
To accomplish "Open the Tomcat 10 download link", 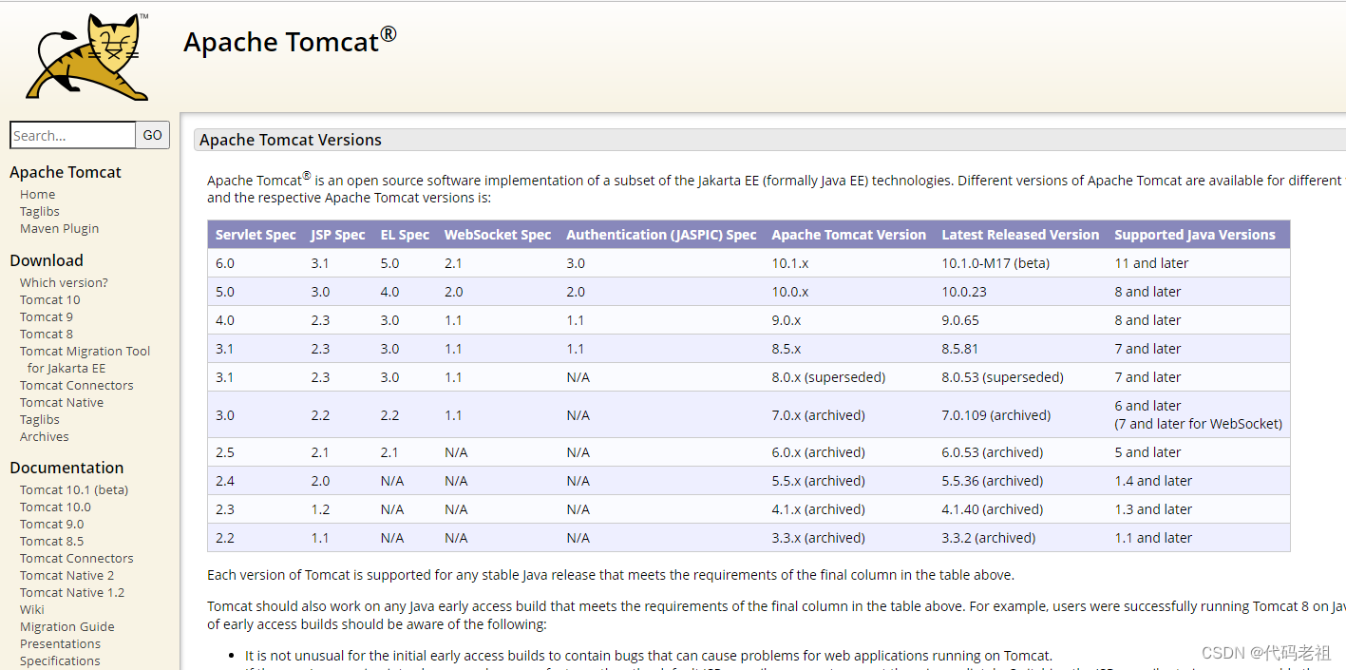I will (50, 299).
